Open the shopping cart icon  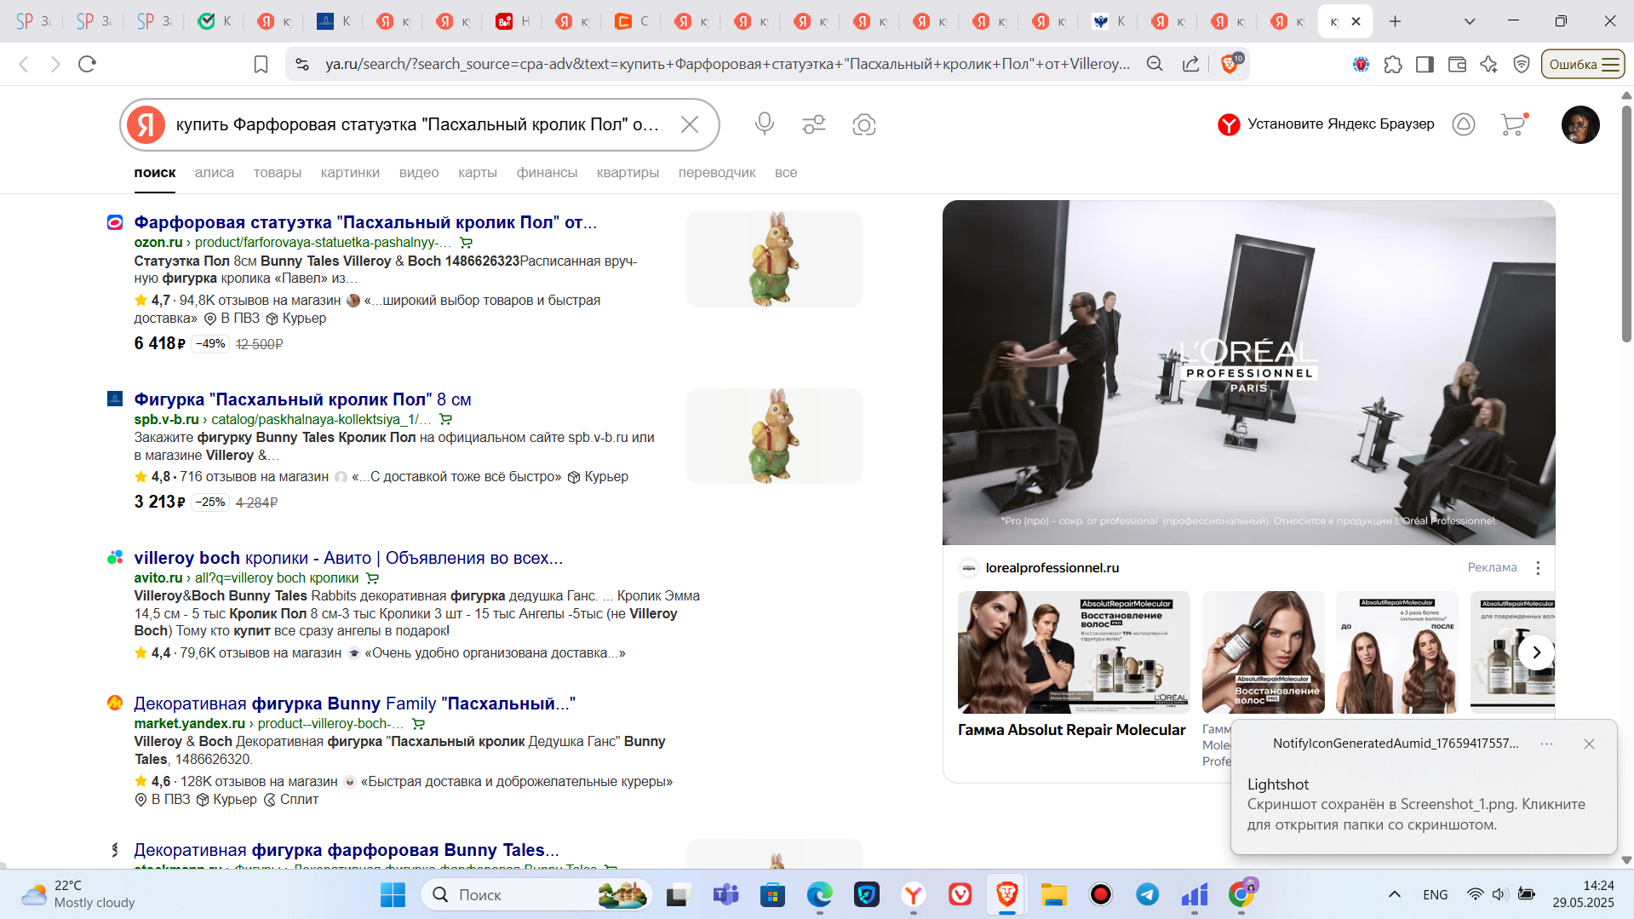(1513, 124)
